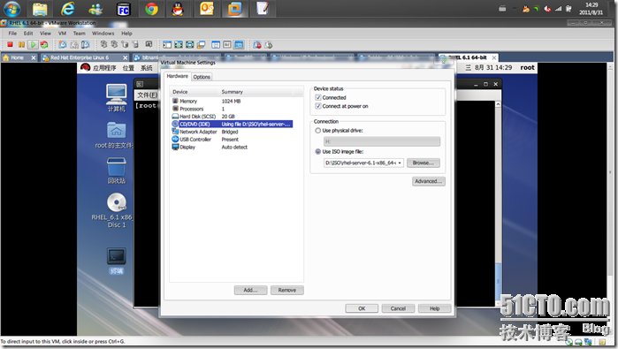Take a snapshot with the camera clock icon
The width and height of the screenshot is (618, 349).
click(x=63, y=44)
